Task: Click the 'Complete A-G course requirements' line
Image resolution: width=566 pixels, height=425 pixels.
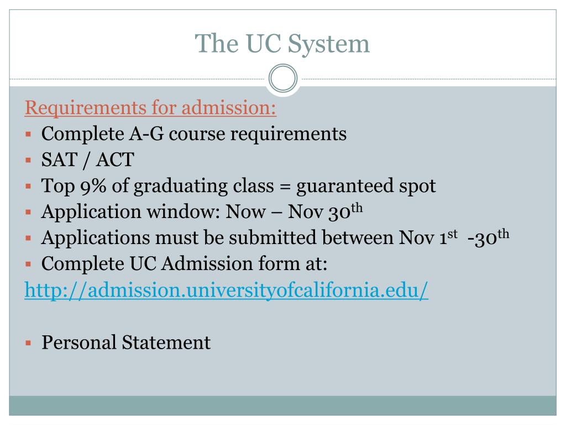Action: tap(194, 134)
